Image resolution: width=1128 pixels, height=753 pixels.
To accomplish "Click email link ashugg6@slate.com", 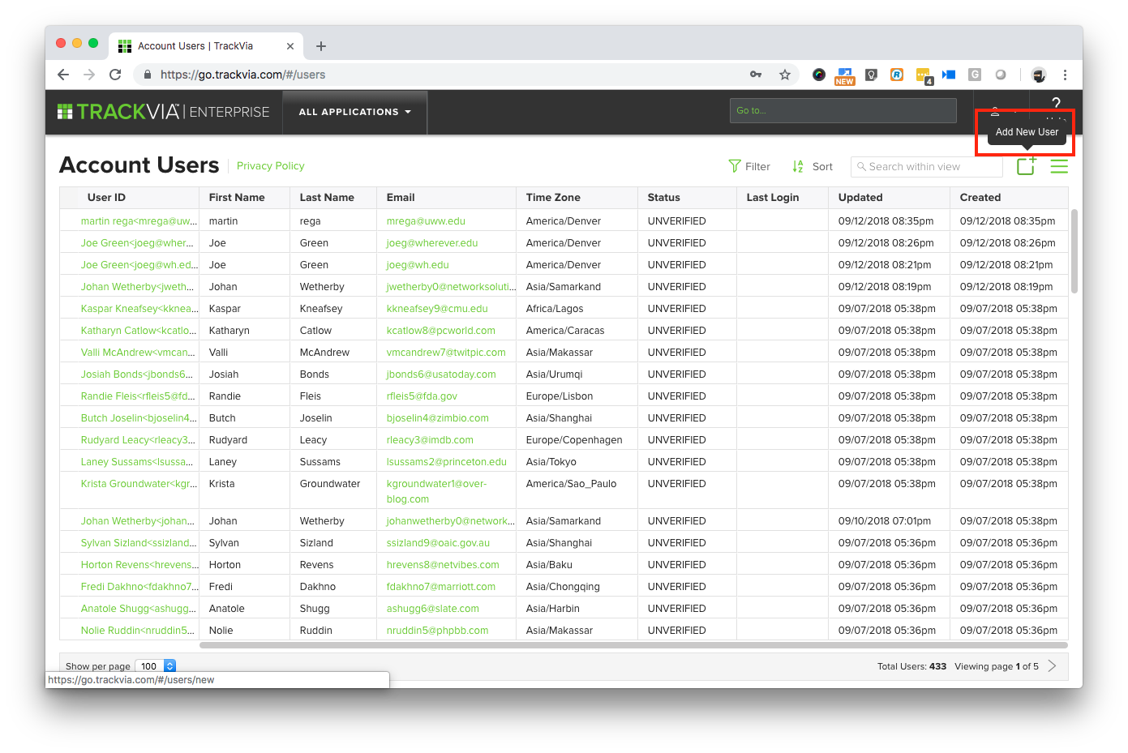I will [x=432, y=608].
